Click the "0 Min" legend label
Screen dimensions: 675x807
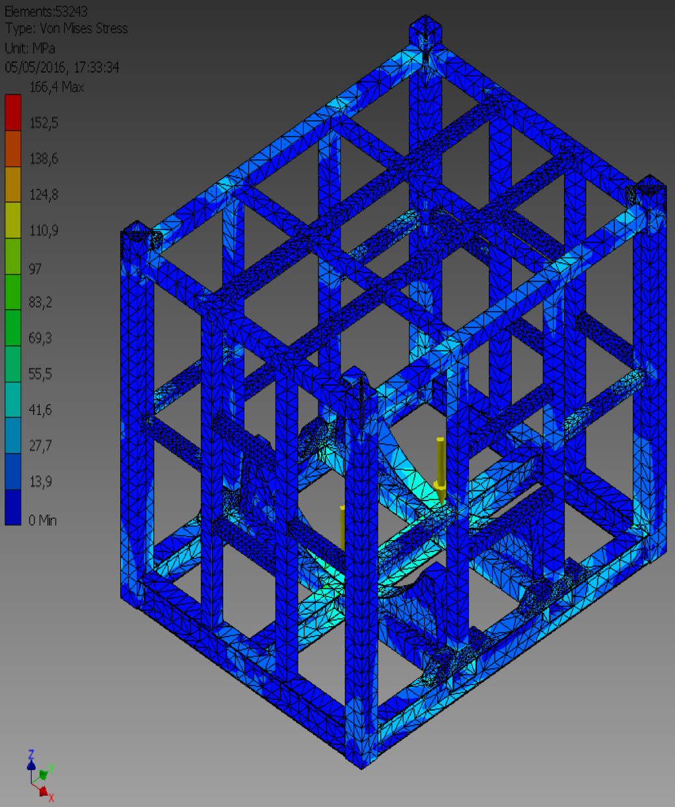(43, 520)
